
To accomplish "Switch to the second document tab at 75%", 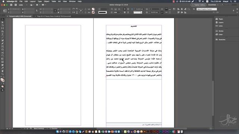I will [x=54, y=16].
